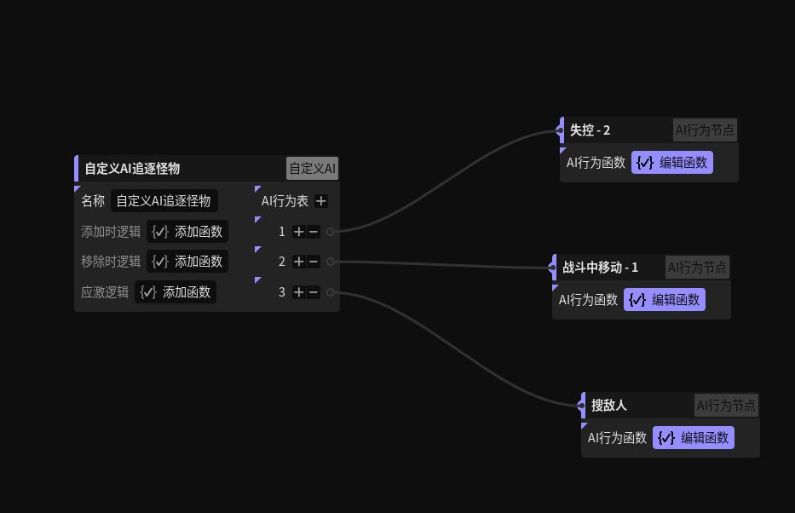Image resolution: width=795 pixels, height=513 pixels.
Task: Click input port of 搜敌人 node
Action: [581, 405]
